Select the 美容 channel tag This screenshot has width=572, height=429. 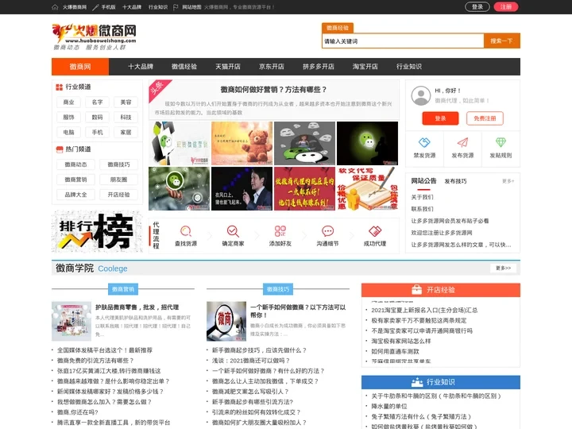coord(126,102)
